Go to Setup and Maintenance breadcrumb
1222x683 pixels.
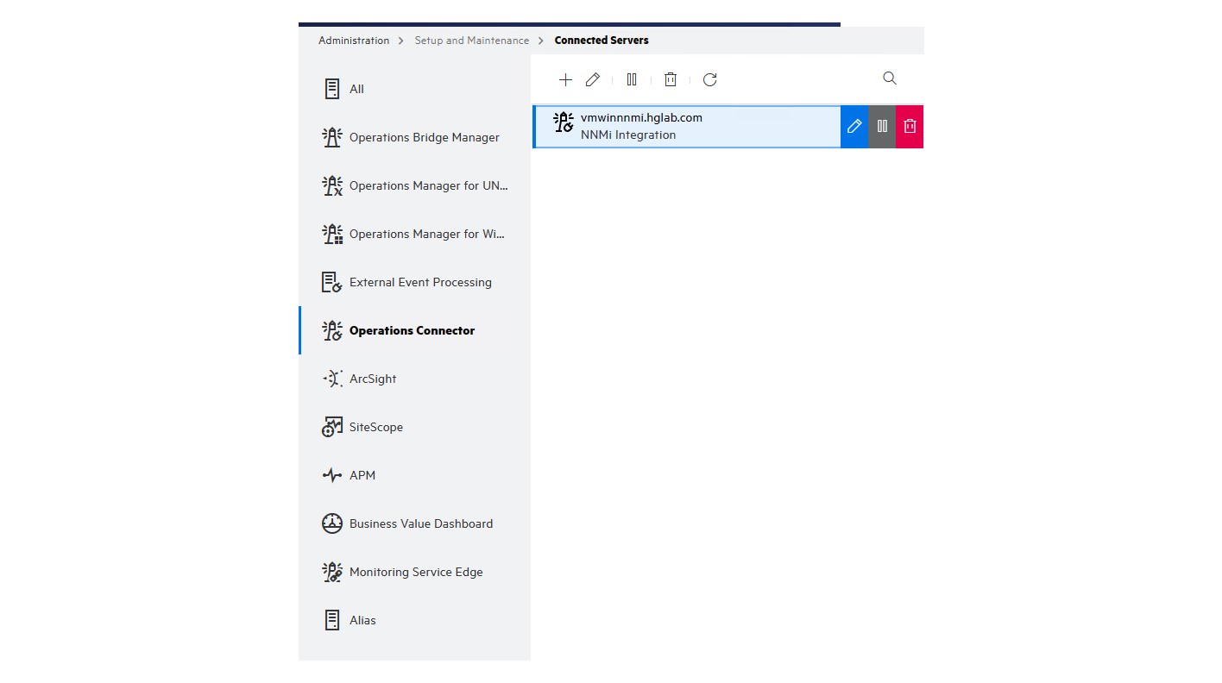click(x=472, y=41)
